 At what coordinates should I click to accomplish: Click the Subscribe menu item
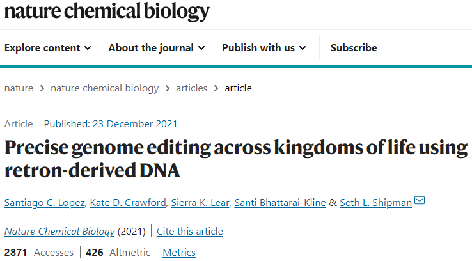354,48
